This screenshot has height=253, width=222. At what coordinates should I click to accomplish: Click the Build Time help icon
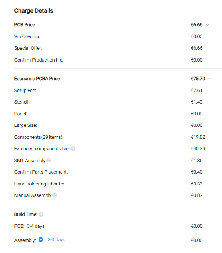(41, 214)
